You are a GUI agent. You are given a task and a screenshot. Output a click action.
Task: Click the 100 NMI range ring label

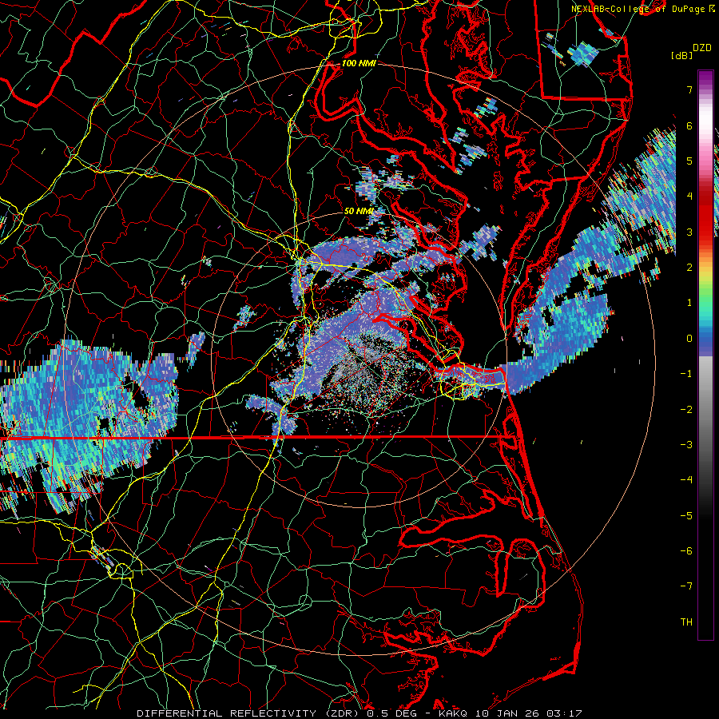click(x=359, y=63)
